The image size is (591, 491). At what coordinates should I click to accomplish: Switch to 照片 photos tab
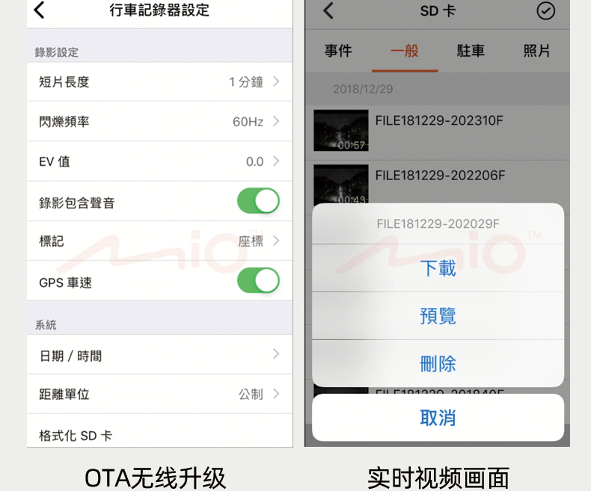[x=536, y=51]
